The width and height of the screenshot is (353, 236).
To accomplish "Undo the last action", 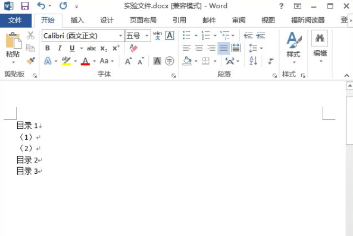I will pos(41,5).
